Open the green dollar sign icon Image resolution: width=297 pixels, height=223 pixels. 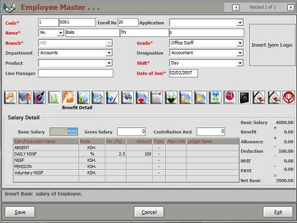(x=54, y=97)
